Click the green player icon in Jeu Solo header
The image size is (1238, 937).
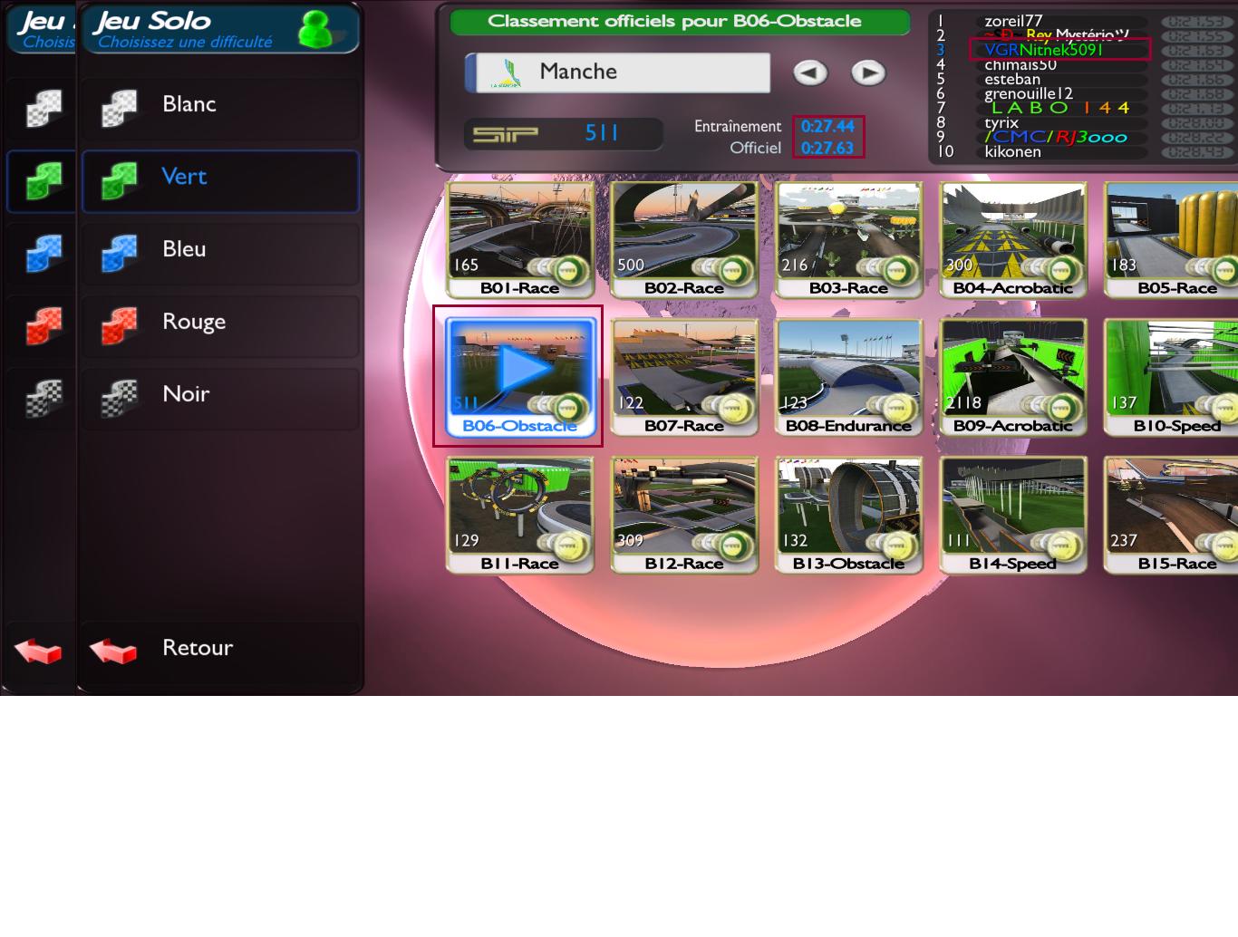click(314, 30)
